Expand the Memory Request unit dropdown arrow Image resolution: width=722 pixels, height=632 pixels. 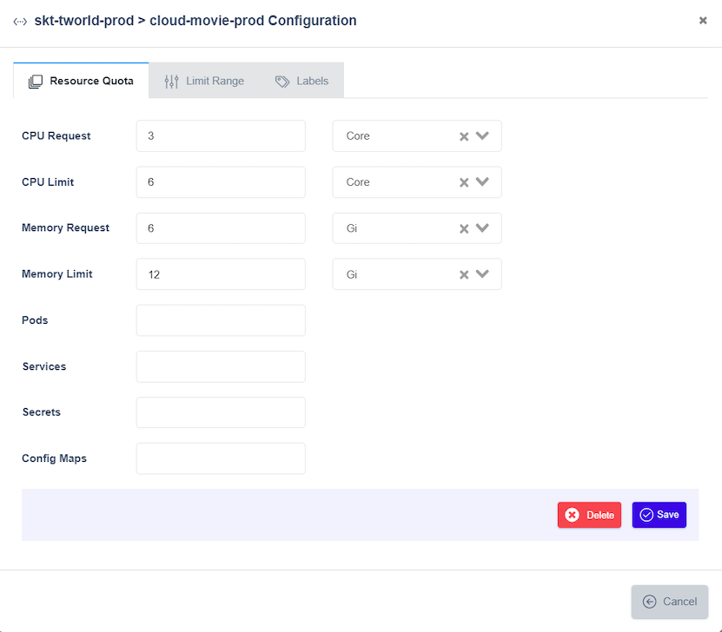(482, 227)
